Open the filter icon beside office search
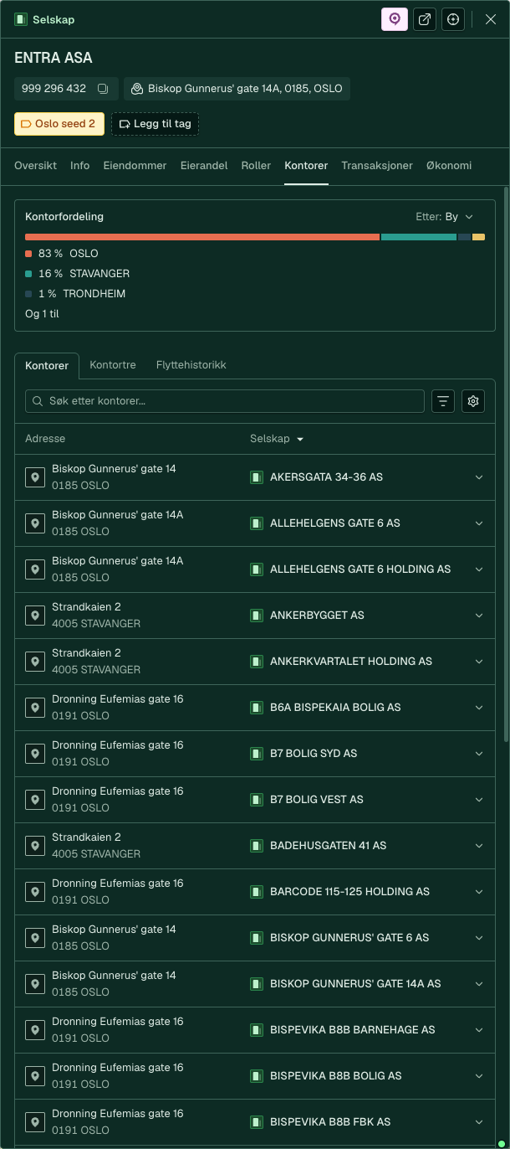The image size is (510, 1149). [x=443, y=401]
